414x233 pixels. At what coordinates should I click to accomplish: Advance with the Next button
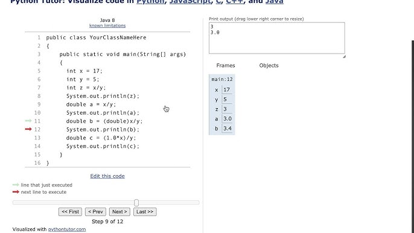[119, 212]
